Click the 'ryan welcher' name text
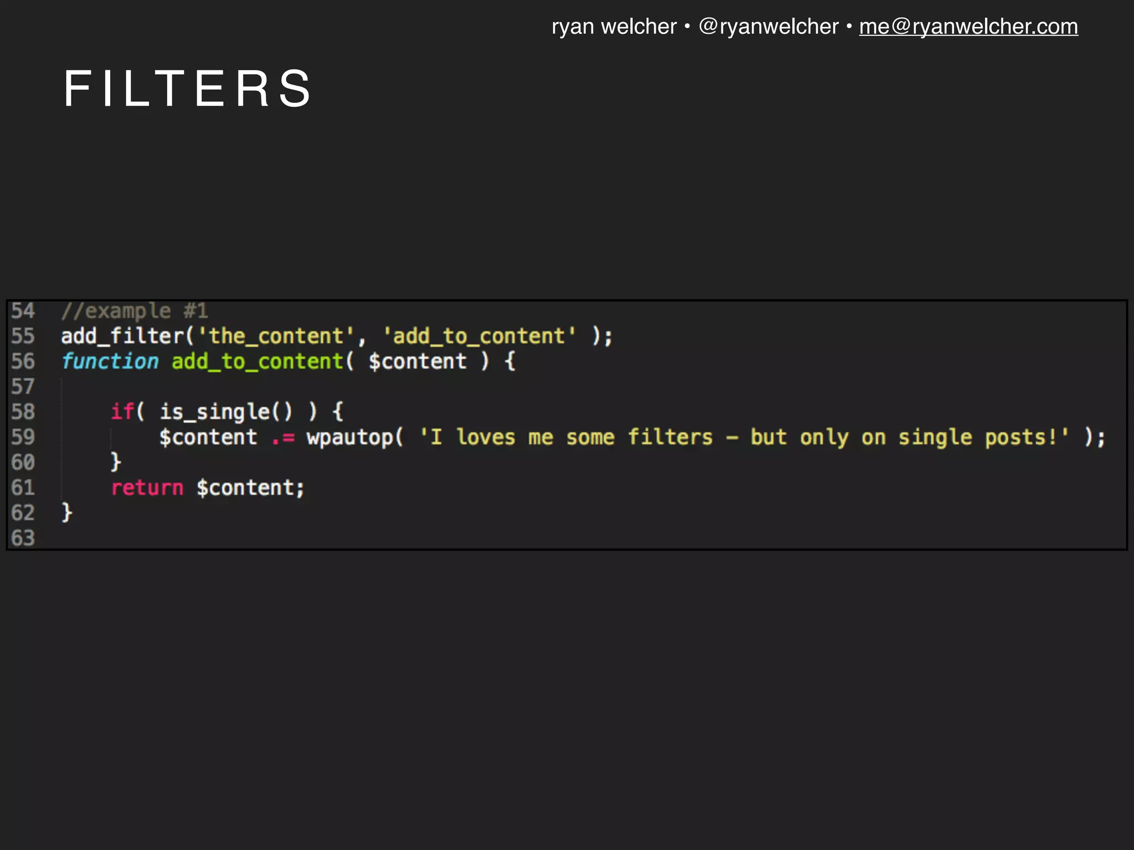1134x850 pixels. pyautogui.click(x=614, y=27)
